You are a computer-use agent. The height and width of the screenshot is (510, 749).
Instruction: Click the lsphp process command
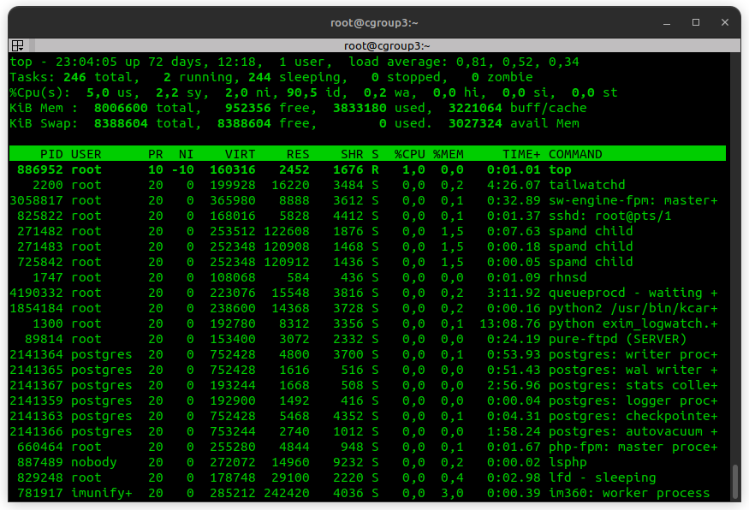point(567,462)
